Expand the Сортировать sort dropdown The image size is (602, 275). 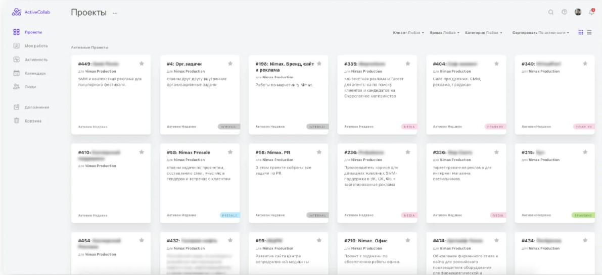point(540,33)
